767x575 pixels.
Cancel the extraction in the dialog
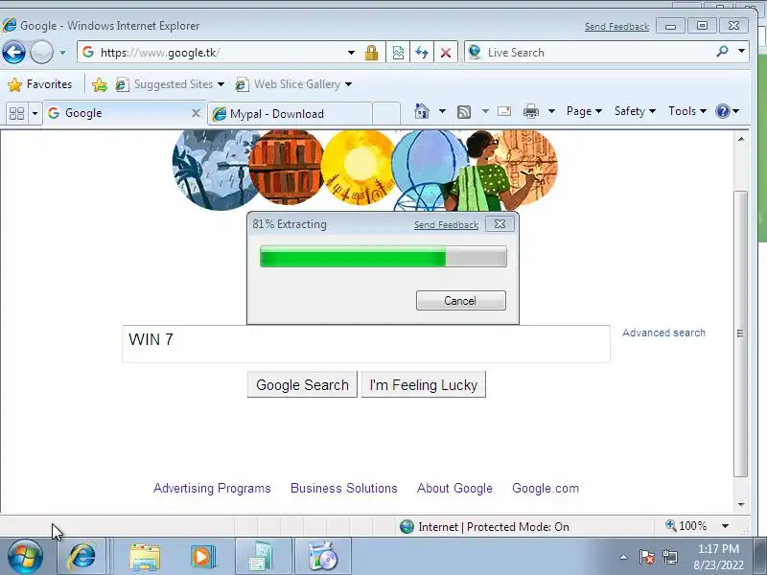coord(461,300)
